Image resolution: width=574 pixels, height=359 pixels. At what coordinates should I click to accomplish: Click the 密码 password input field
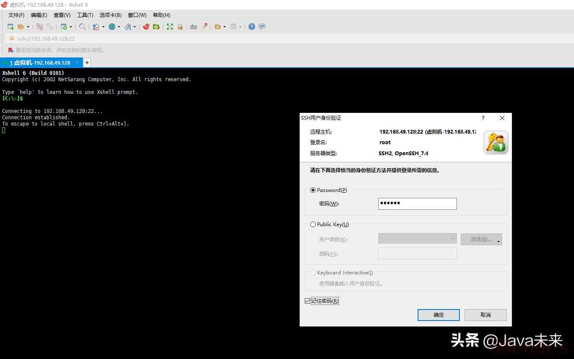(417, 203)
